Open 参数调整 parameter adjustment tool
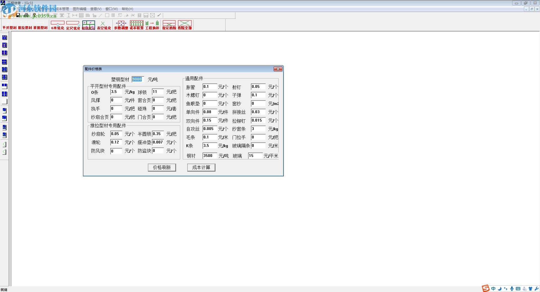The width and height of the screenshot is (540, 292). pos(121,25)
